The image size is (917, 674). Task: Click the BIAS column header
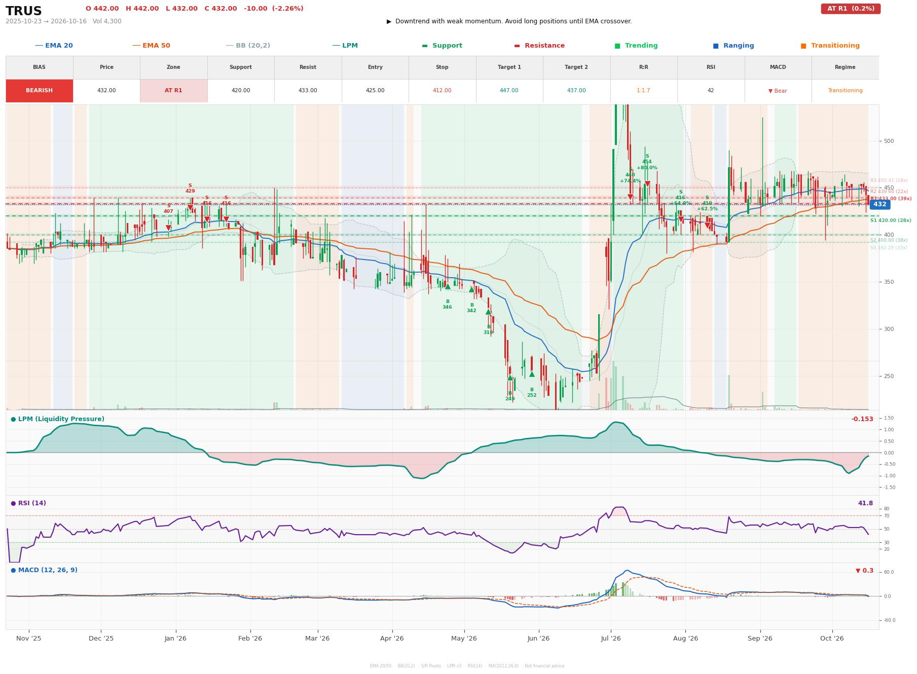pos(40,67)
